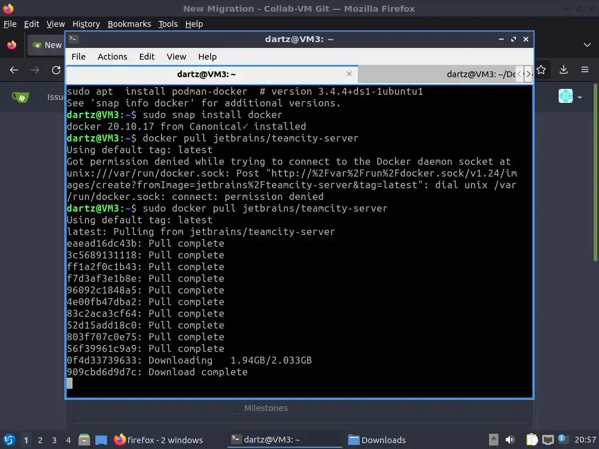Click Firefox forward arrow

point(35,70)
